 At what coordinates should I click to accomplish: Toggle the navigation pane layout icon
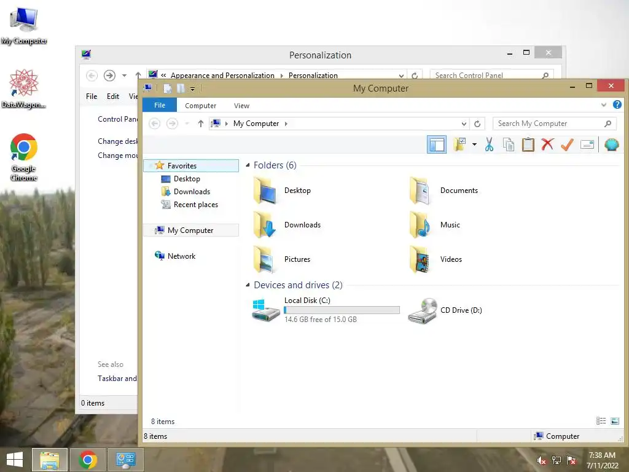[x=437, y=144]
